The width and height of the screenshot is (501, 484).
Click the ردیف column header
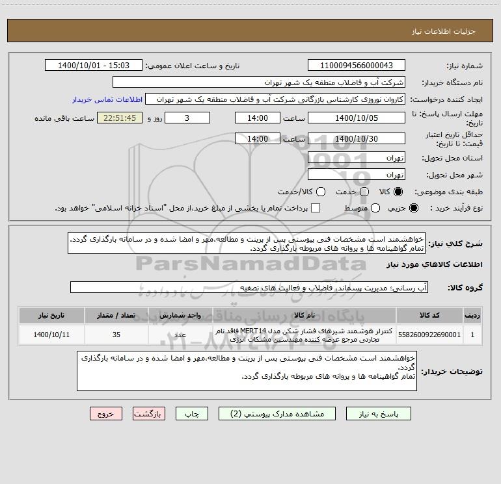pyautogui.click(x=472, y=315)
